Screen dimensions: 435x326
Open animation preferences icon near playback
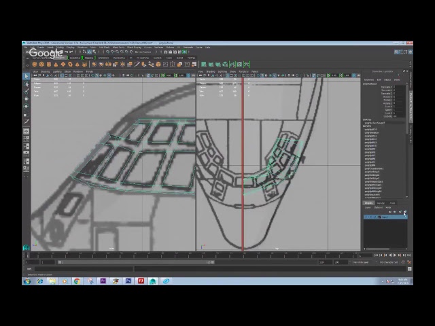[x=409, y=262]
